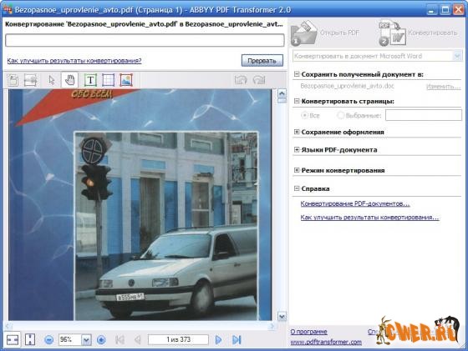Click the page number field
The image size is (468, 351).
click(178, 339)
